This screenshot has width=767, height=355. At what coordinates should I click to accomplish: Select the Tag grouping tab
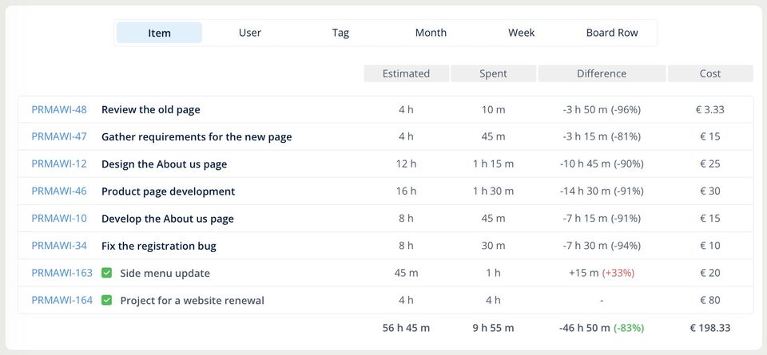[x=340, y=33]
